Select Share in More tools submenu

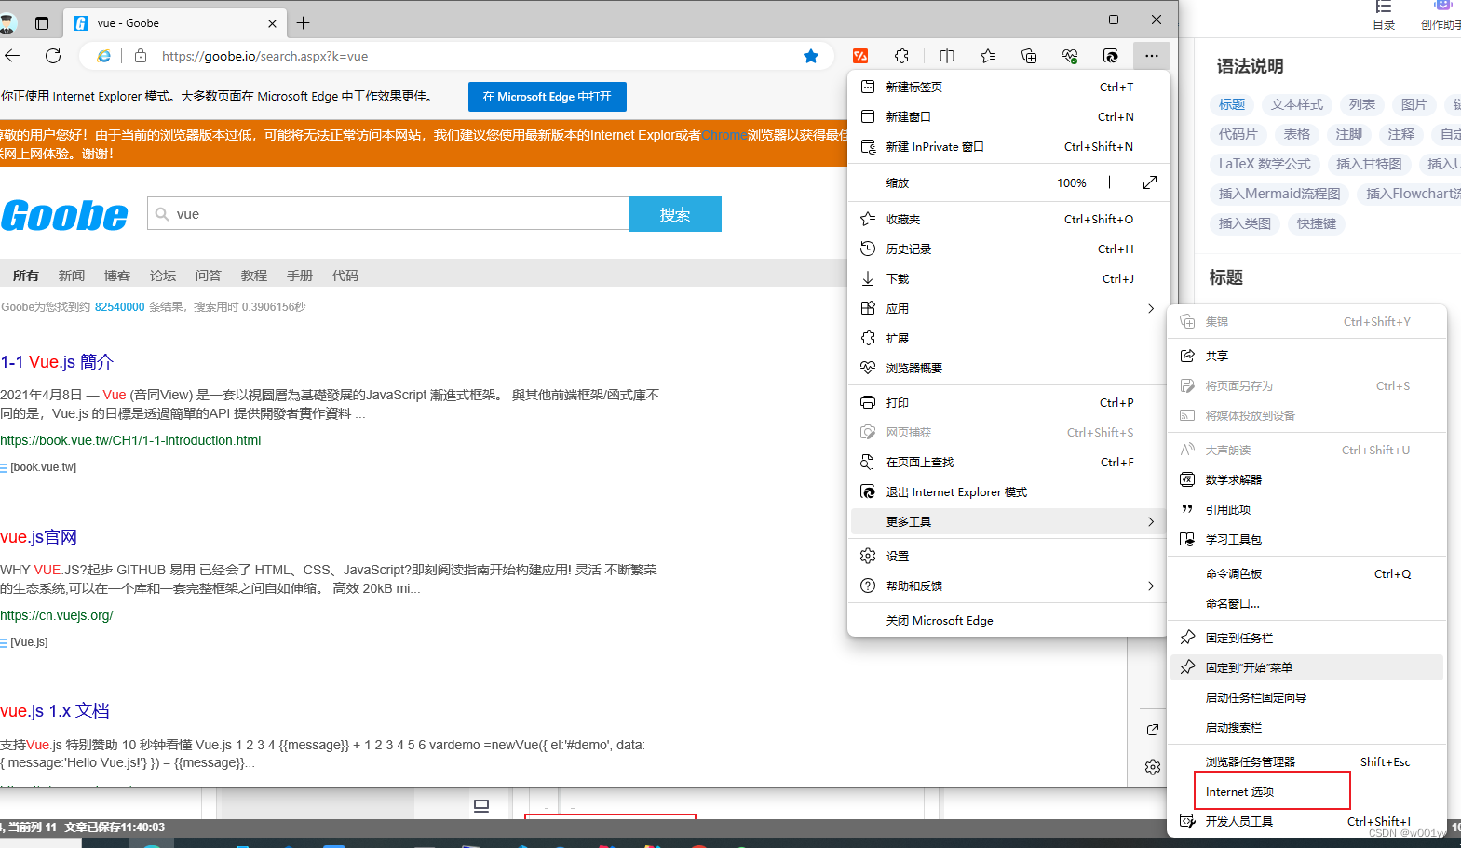[x=1306, y=356]
